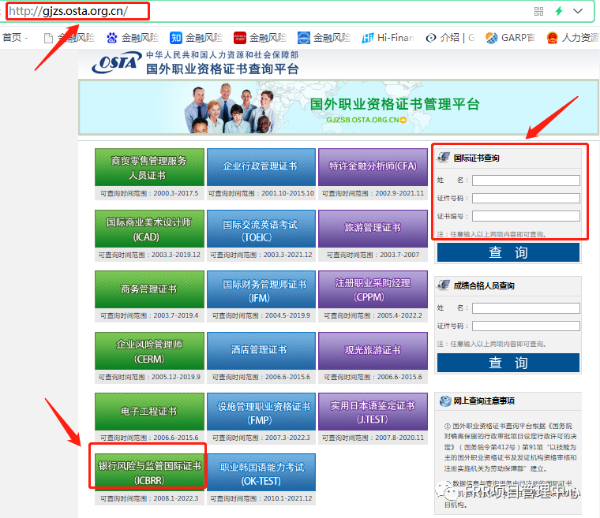Click the green lightning speed-mode icon
The height and width of the screenshot is (518, 600).
coord(559,11)
